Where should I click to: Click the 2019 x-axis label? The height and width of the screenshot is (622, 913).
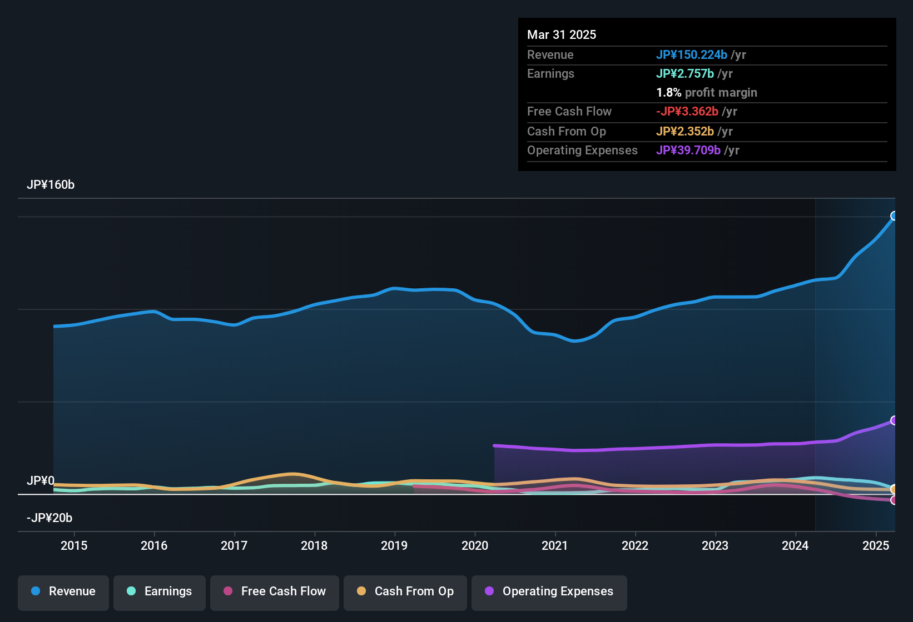(x=394, y=545)
